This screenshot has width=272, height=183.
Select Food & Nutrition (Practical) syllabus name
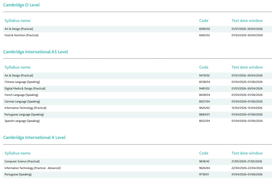21,35
